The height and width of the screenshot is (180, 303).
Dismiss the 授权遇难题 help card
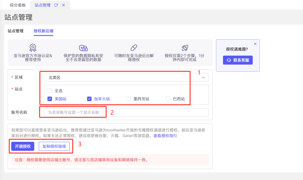coord(255,44)
